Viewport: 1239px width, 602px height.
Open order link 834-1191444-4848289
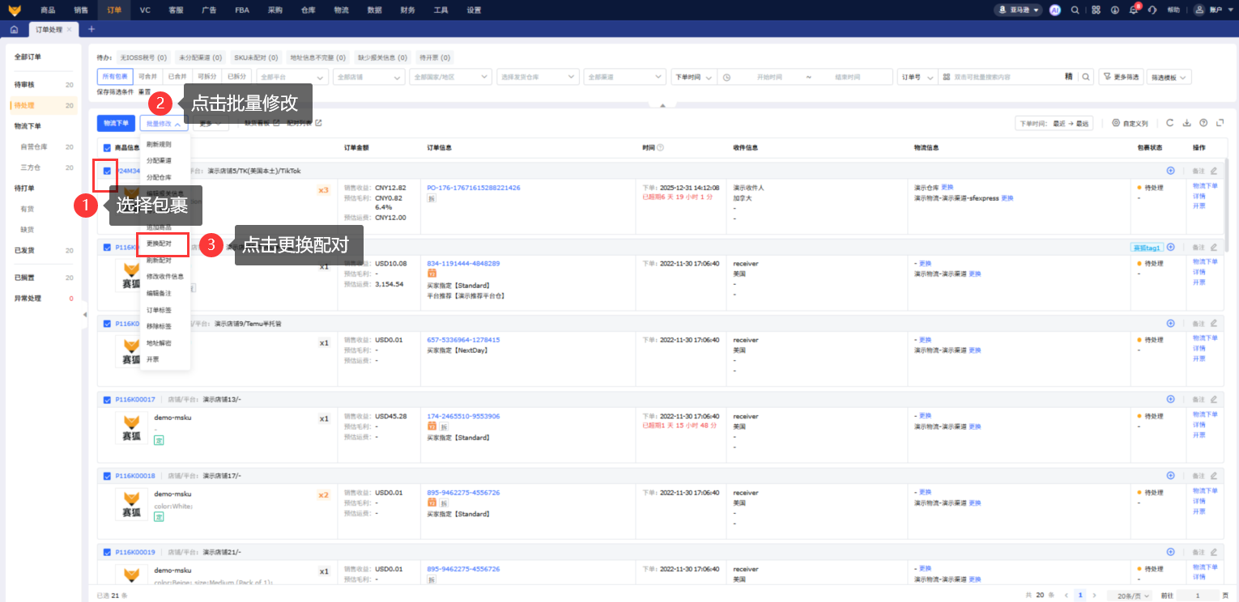(x=463, y=263)
